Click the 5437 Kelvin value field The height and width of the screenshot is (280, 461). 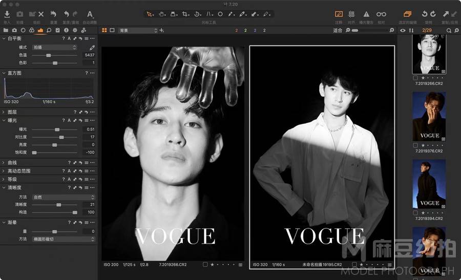coord(89,55)
